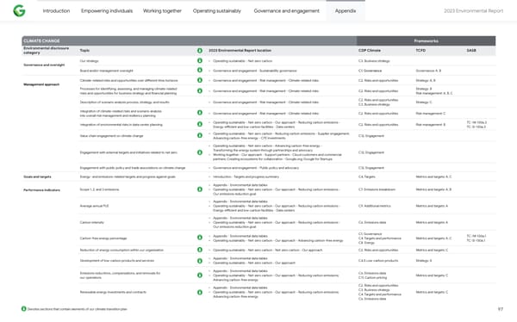Viewport: 517px width, 322px height.
Task: Click the Goals and targets category label
Action: pos(37,177)
